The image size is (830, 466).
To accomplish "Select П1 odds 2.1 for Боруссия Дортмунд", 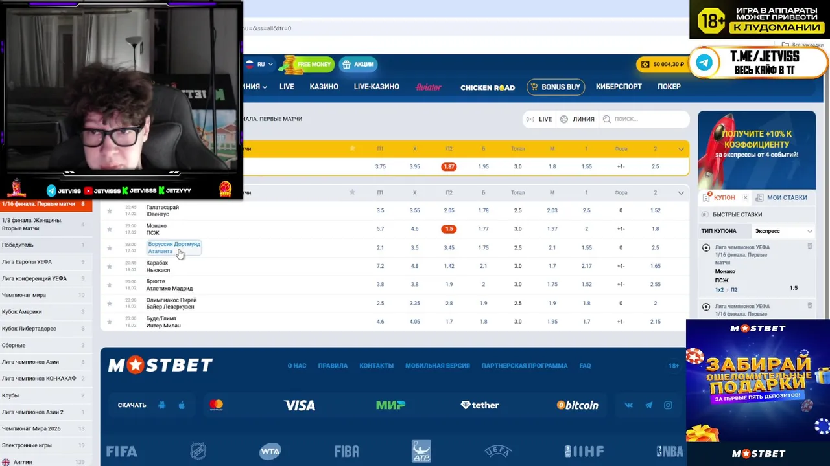I will 380,248.
